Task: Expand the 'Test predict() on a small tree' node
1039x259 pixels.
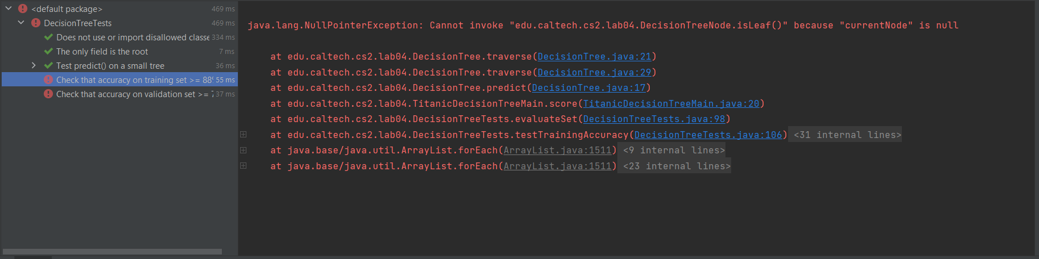Action: [34, 66]
